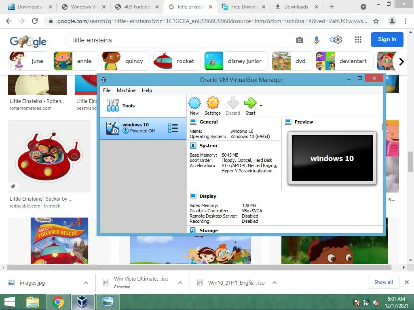The image size is (414, 310).
Task: Click Show all downloads button
Action: click(383, 282)
